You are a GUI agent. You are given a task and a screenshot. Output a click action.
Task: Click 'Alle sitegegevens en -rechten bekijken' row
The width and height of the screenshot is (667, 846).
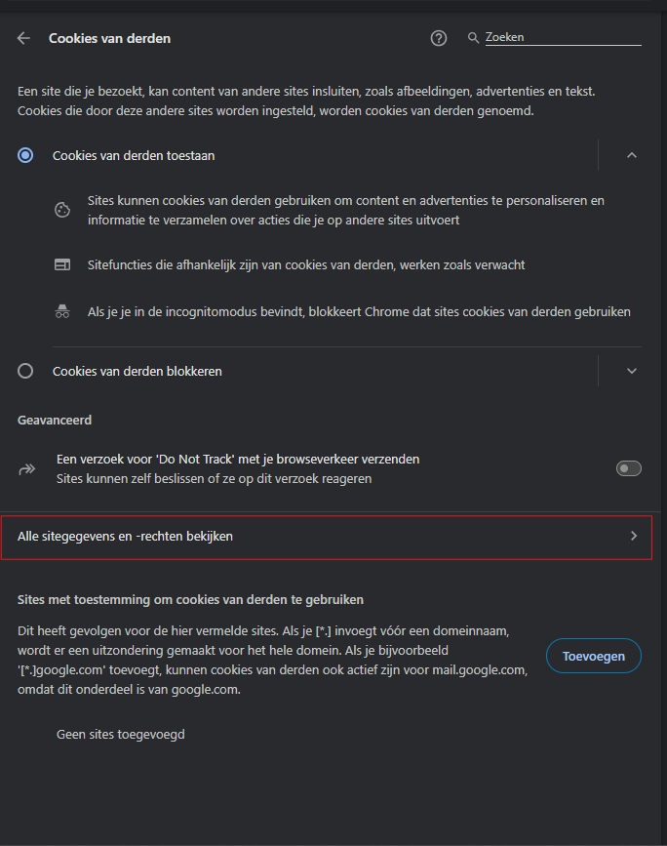click(327, 538)
